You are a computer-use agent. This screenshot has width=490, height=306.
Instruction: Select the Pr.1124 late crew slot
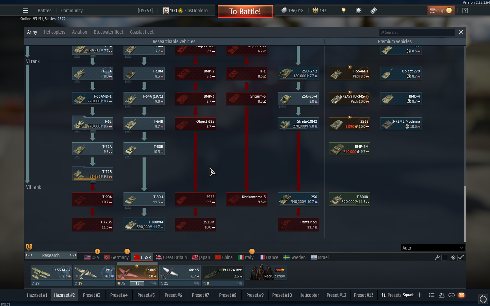point(223,273)
